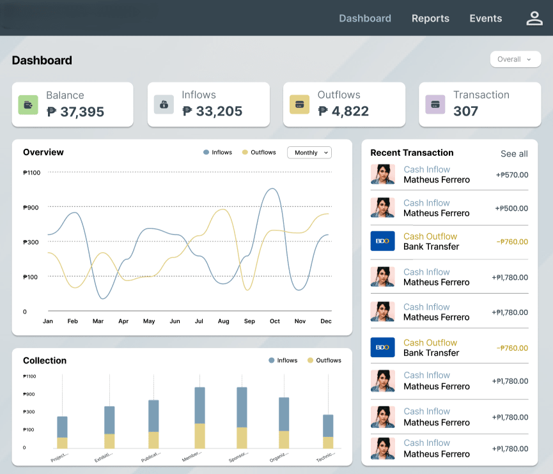Toggle Inflows legend in Overview chart
The width and height of the screenshot is (553, 474).
click(x=217, y=153)
